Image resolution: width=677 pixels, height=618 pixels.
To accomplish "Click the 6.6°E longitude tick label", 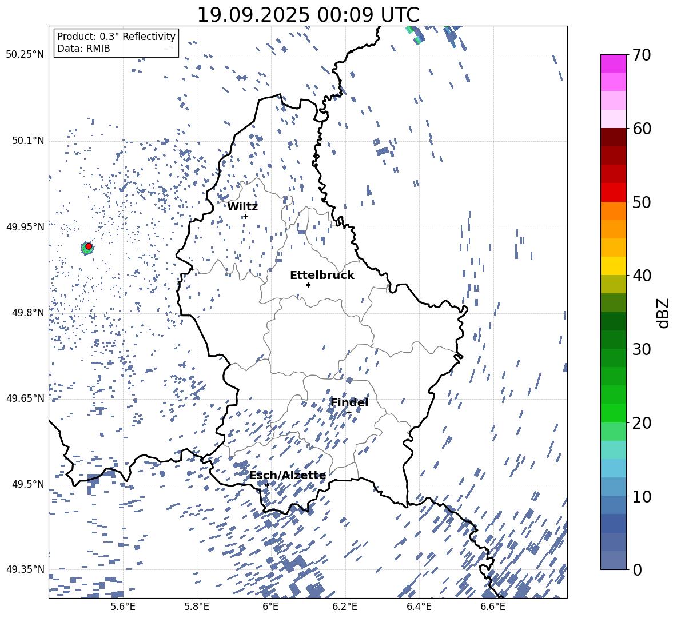I will (x=493, y=607).
